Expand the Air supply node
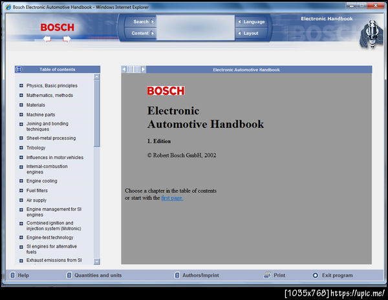Image resolution: width=388 pixels, height=300 pixels. click(x=21, y=200)
